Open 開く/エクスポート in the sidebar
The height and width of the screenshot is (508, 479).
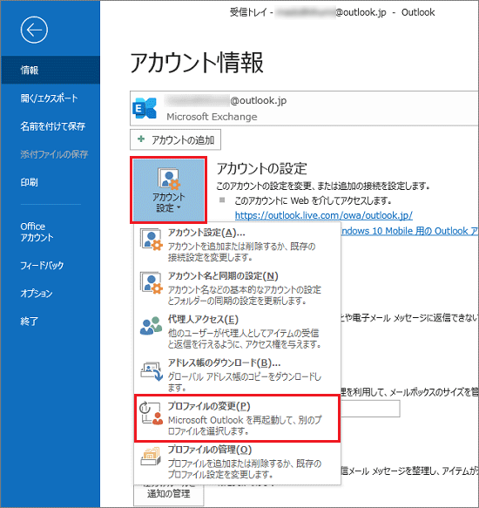(x=51, y=98)
